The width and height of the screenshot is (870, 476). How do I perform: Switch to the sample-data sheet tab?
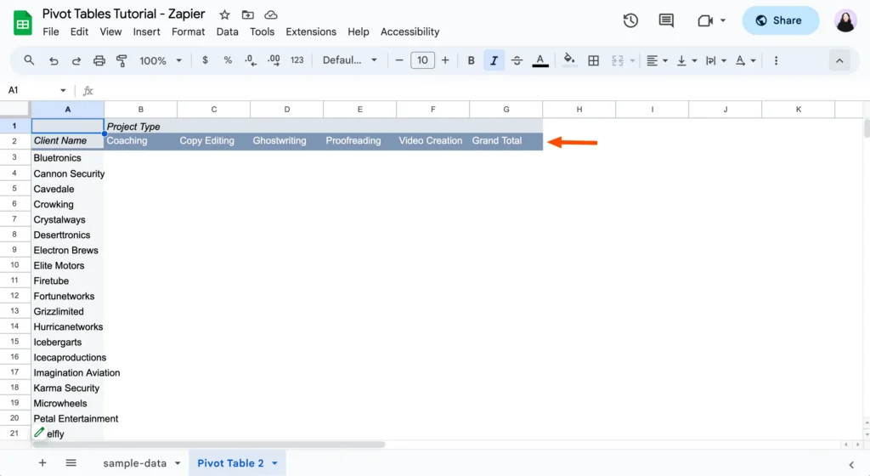coord(135,462)
